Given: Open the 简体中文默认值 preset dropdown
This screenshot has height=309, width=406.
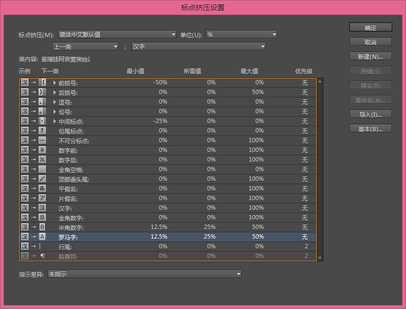Looking at the screenshot, I should coord(173,34).
